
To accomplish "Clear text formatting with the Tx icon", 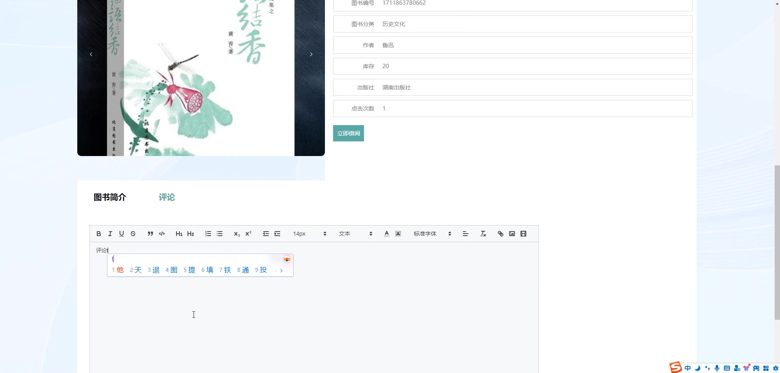I will (483, 234).
